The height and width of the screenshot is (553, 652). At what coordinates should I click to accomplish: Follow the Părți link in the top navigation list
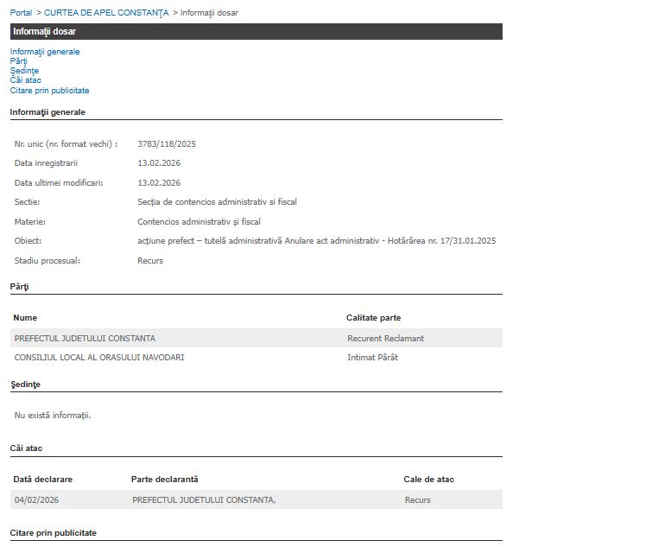(19, 61)
